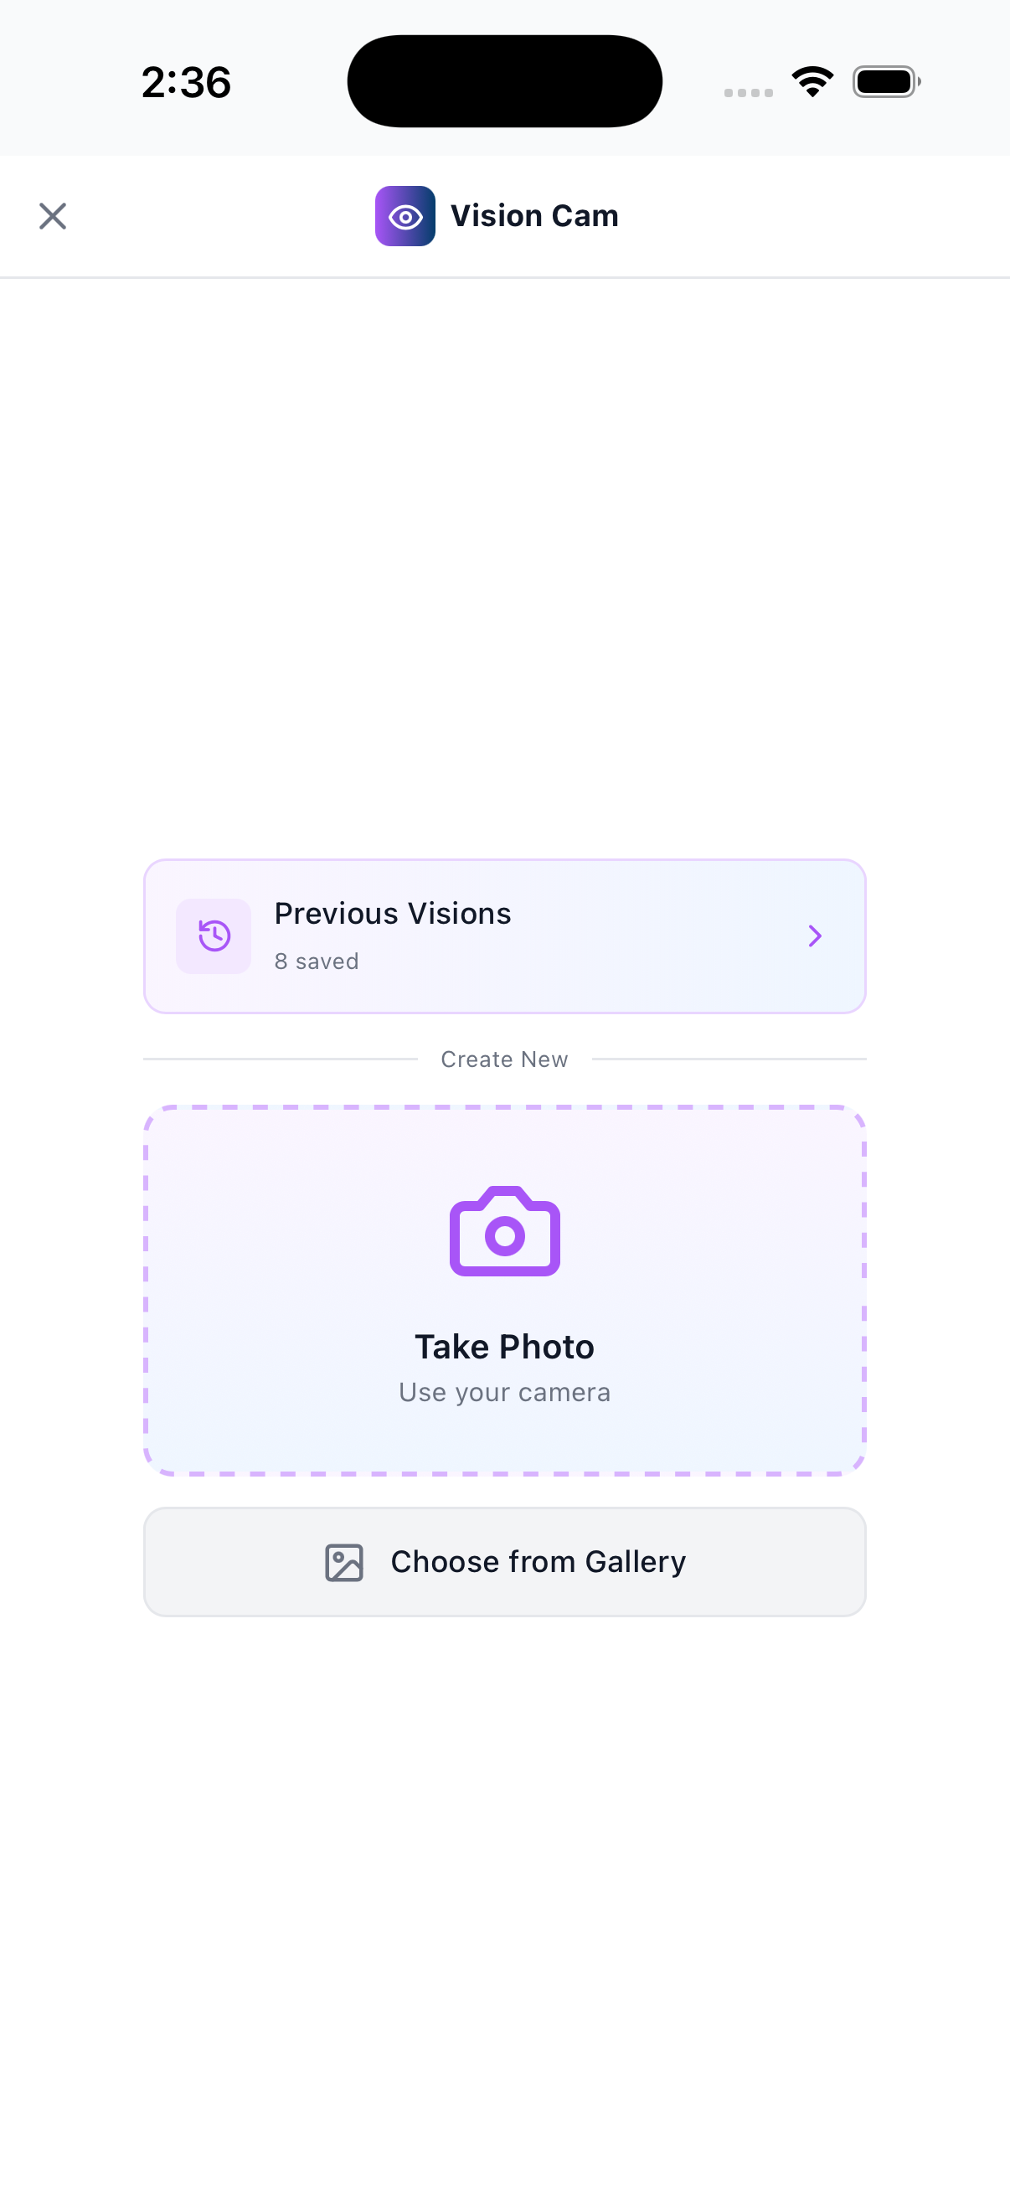Image resolution: width=1010 pixels, height=2196 pixels.
Task: Tap the Dynamic Island notch area
Action: coord(504,80)
